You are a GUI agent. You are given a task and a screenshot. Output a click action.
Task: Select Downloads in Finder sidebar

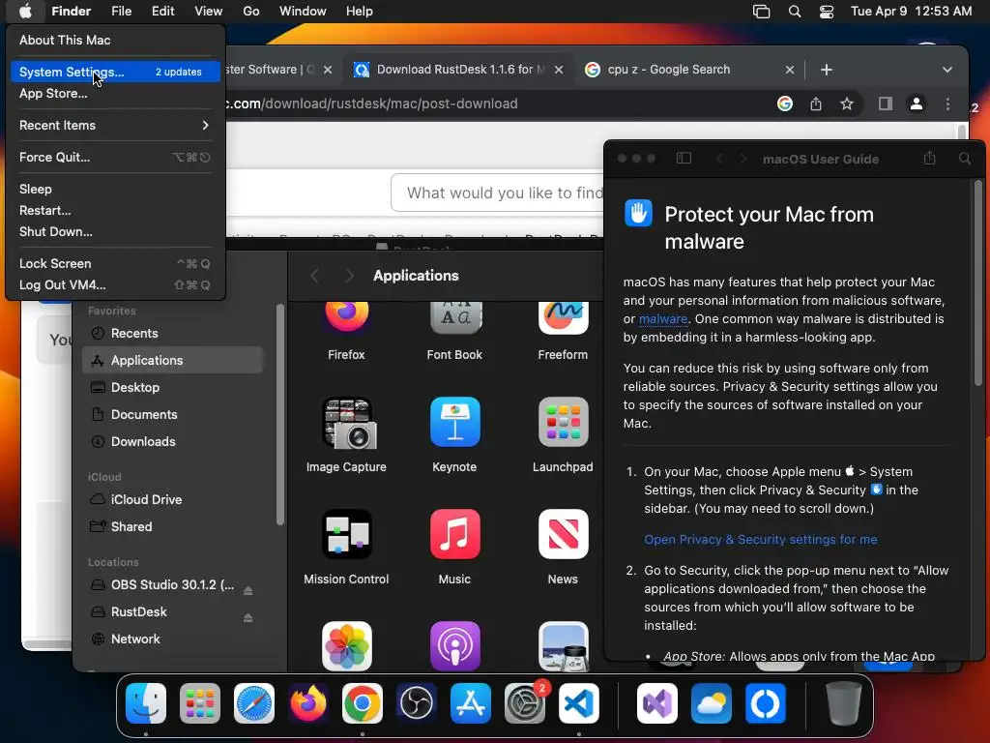click(172, 441)
